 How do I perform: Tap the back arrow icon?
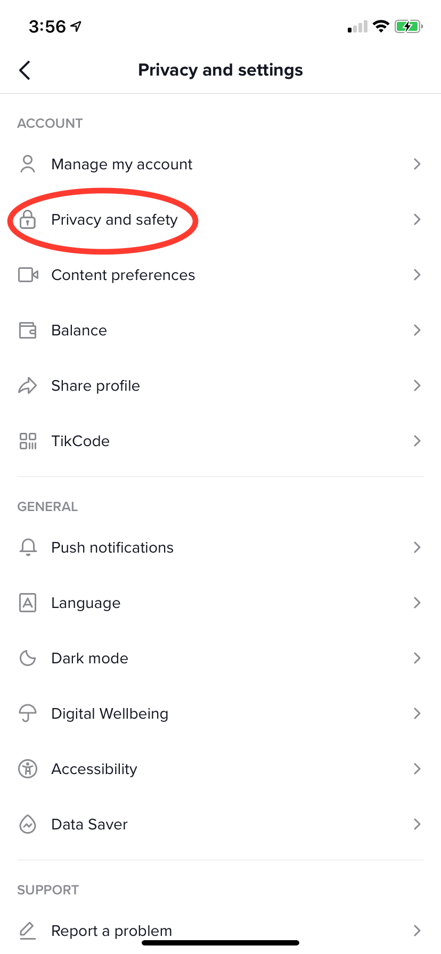point(24,70)
